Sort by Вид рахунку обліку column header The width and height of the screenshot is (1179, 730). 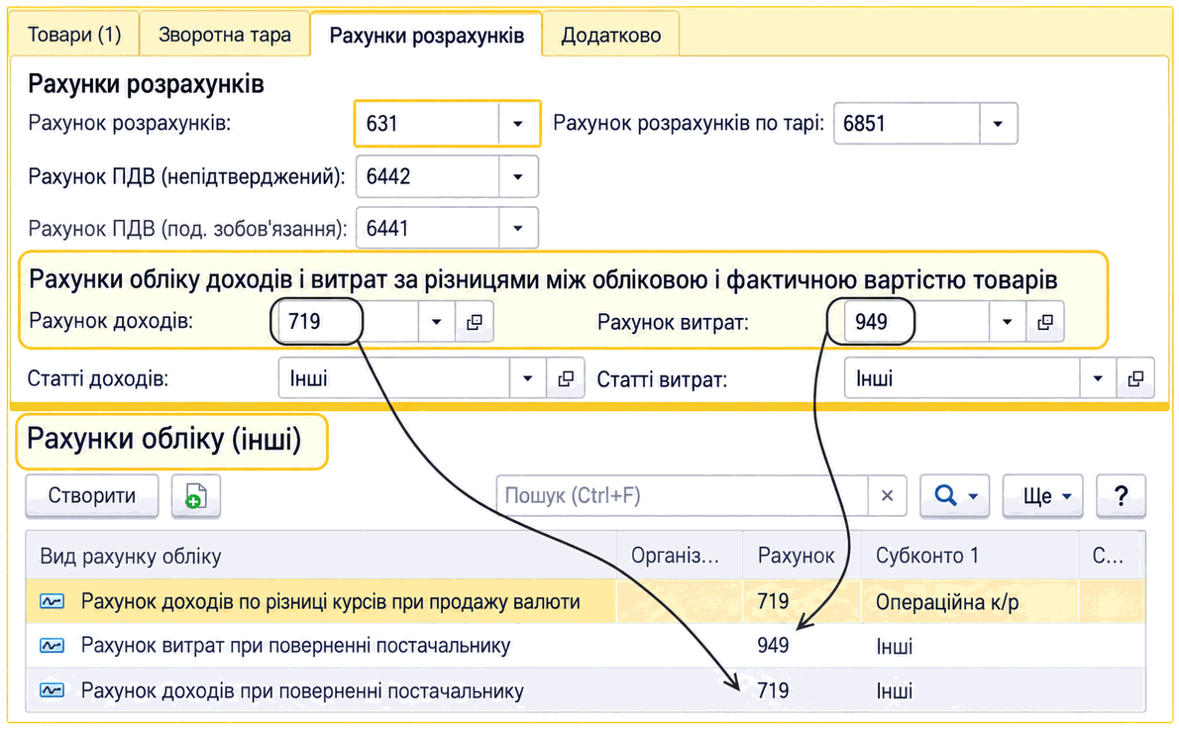321,557
